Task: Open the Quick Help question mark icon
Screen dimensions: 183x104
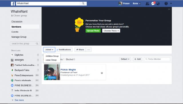Action: pos(166,4)
